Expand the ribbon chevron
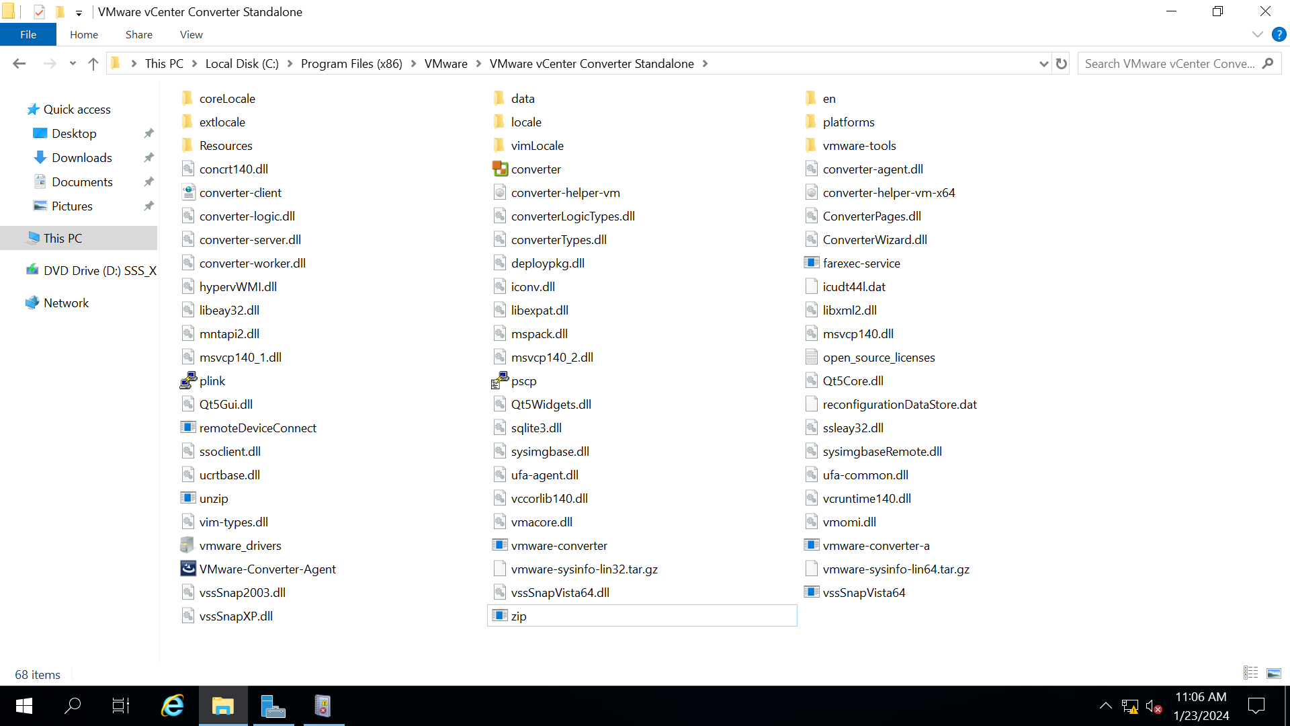The height and width of the screenshot is (726, 1290). pos(1257,34)
